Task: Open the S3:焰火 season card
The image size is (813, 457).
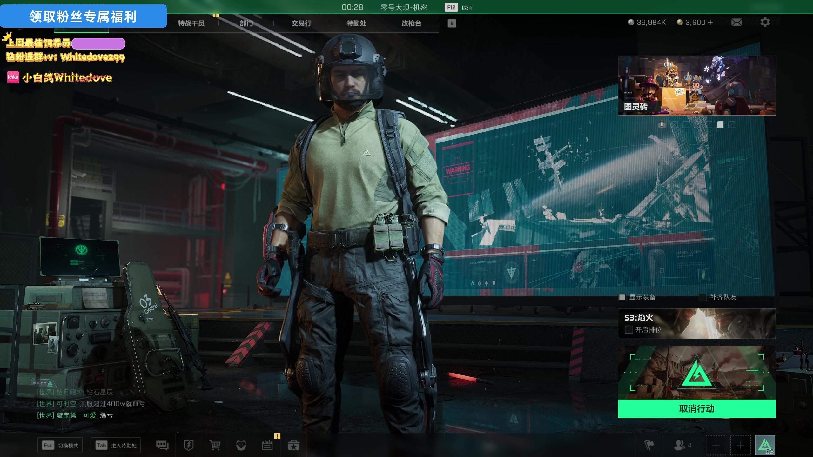Action: click(697, 323)
